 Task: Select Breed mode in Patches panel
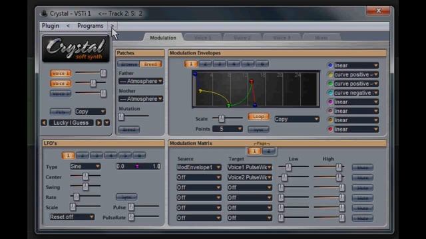click(150, 64)
